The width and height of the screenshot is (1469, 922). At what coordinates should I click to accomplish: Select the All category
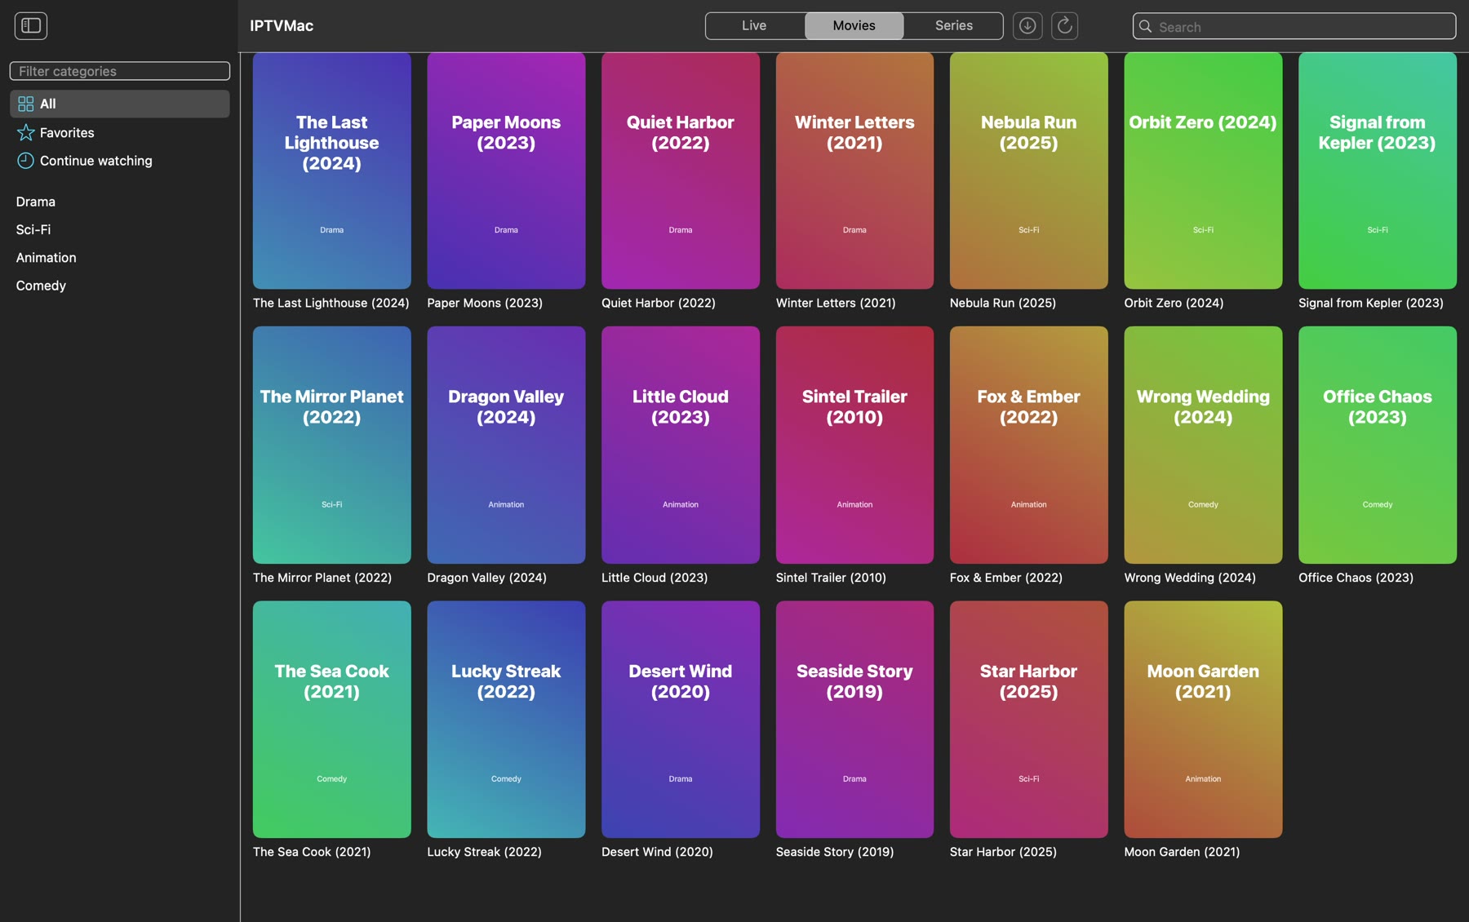(x=120, y=104)
